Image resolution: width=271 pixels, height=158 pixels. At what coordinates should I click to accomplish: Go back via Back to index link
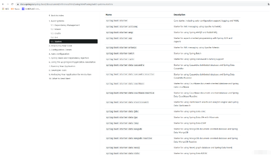[57, 15]
